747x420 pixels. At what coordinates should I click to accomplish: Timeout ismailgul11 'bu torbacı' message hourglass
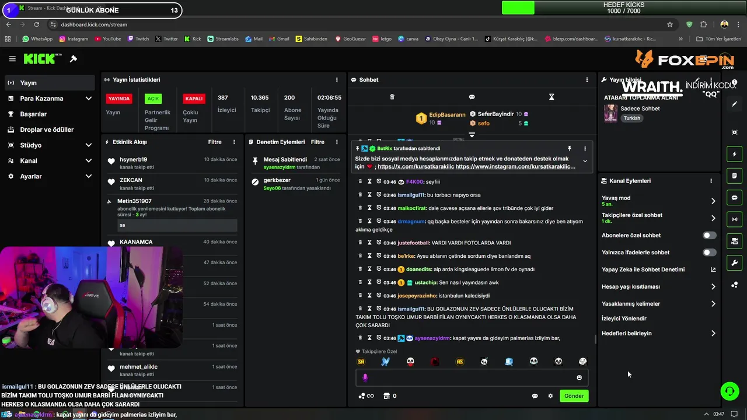(369, 195)
